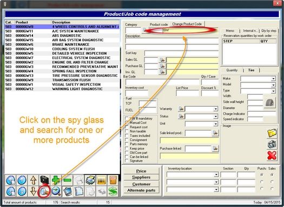The height and width of the screenshot is (207, 284).
Task: Open the Status dropdown list
Action: tap(215, 117)
